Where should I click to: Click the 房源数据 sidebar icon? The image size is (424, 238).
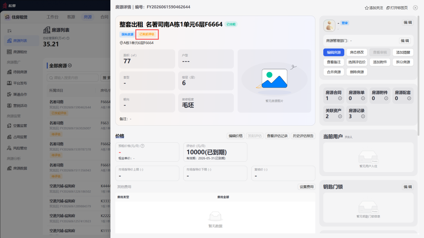(10, 168)
